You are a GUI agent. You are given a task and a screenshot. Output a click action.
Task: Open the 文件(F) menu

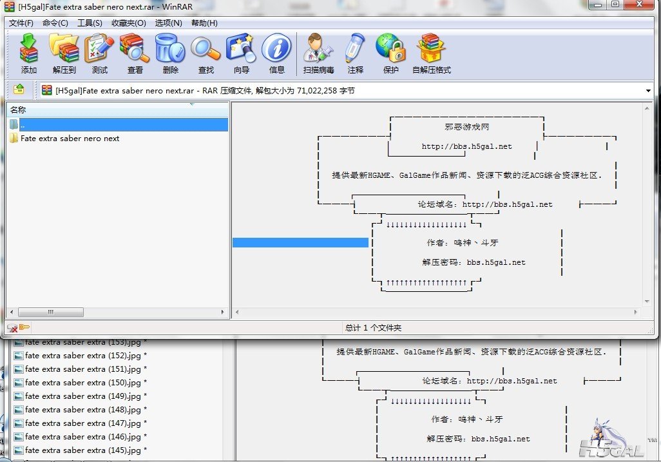(x=21, y=23)
